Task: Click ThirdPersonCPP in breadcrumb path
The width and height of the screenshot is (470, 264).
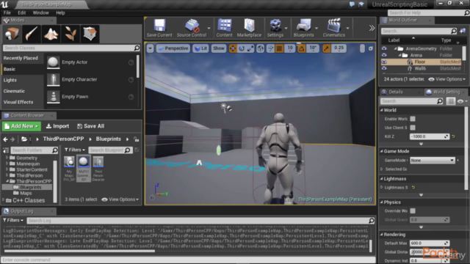Action: pos(64,139)
